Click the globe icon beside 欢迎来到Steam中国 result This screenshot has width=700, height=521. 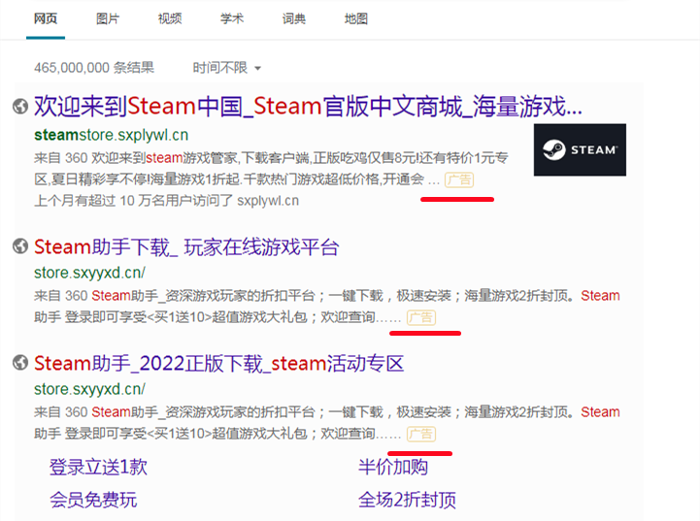pyautogui.click(x=19, y=106)
